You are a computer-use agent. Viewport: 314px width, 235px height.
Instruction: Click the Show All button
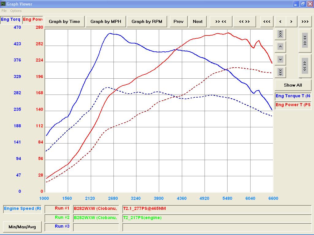click(x=293, y=85)
